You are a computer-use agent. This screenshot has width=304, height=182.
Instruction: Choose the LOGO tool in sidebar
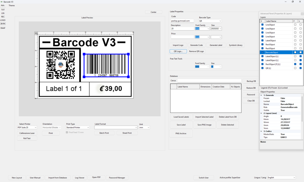(x=3, y=20)
